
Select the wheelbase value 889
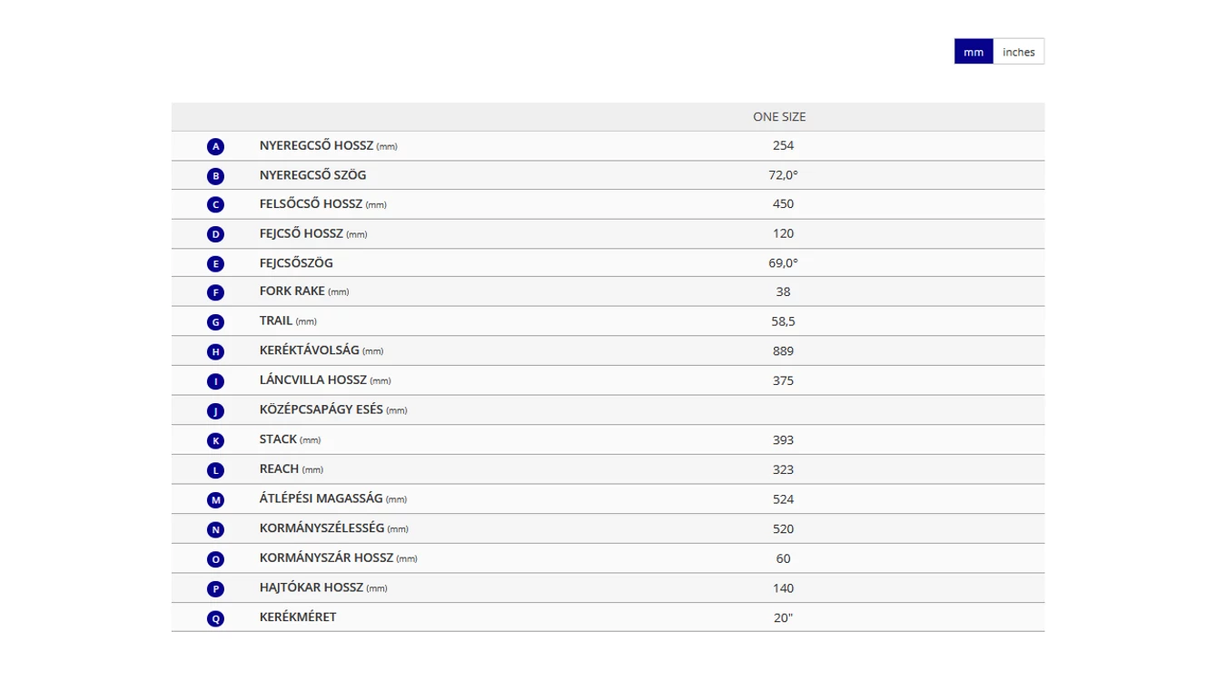(x=783, y=350)
